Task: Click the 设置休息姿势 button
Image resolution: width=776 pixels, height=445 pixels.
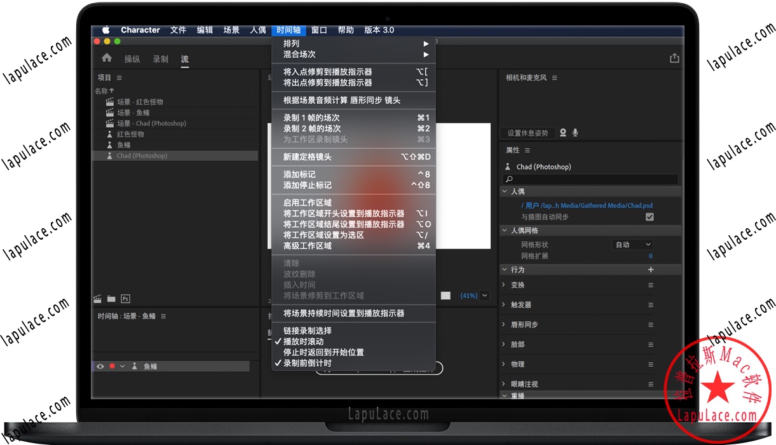Action: click(x=528, y=133)
